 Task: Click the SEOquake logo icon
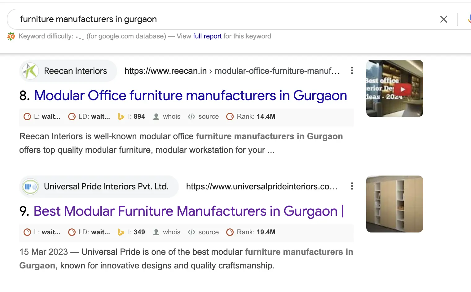pyautogui.click(x=11, y=36)
